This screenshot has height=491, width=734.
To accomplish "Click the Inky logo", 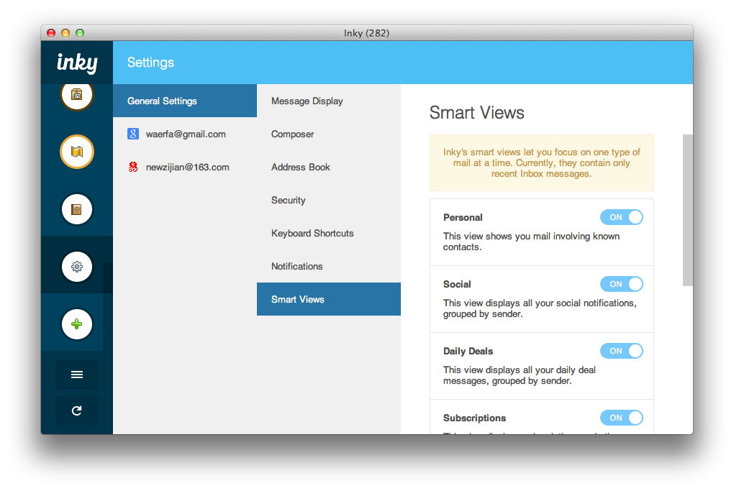I will pos(77,63).
